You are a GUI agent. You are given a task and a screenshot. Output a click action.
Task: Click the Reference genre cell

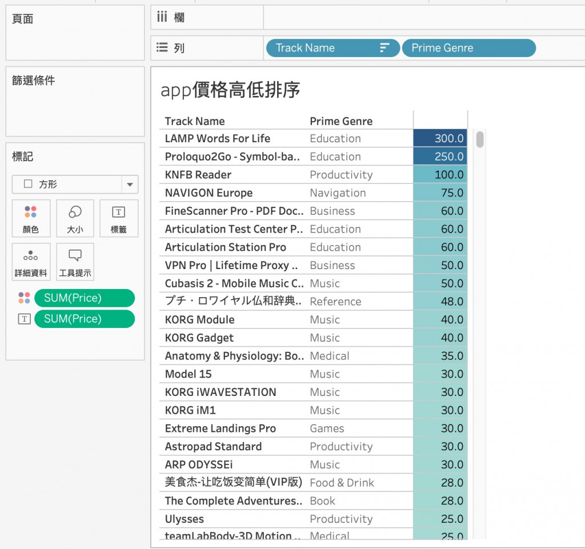point(336,302)
